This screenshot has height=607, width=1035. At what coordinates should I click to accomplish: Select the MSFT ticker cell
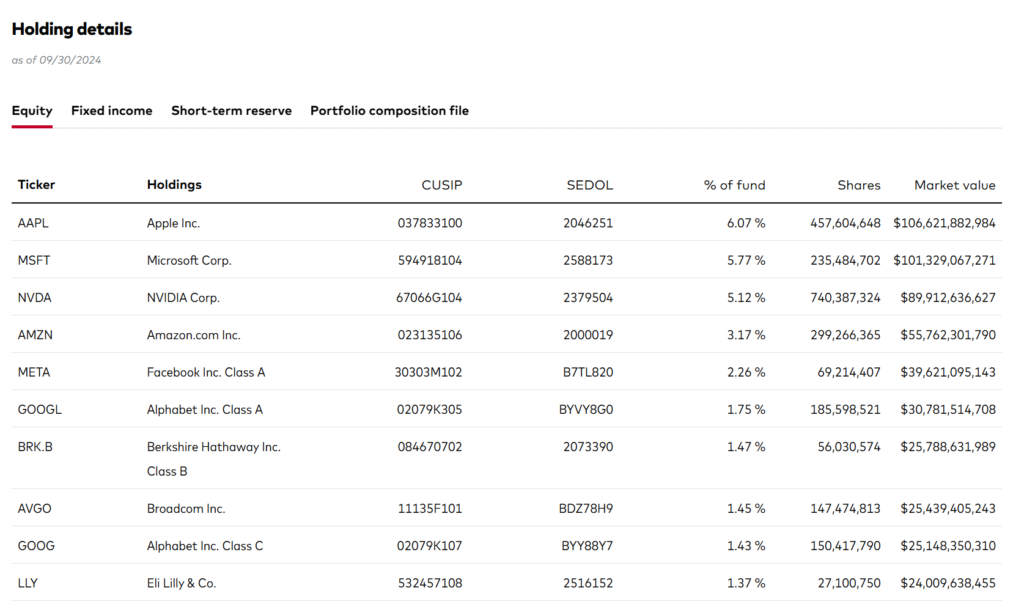(34, 260)
